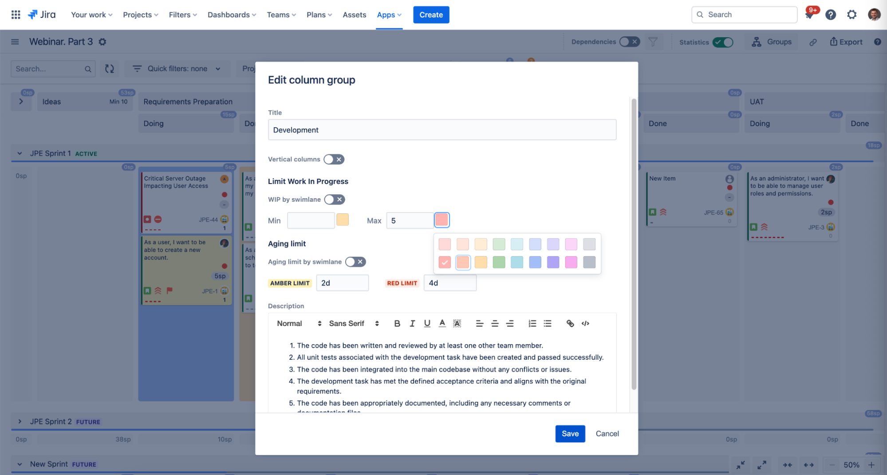Collapse the JPE Sprint 1 swimlane
This screenshot has height=475, width=887.
click(x=20, y=153)
